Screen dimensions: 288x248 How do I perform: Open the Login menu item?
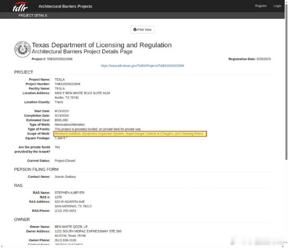[x=277, y=6]
